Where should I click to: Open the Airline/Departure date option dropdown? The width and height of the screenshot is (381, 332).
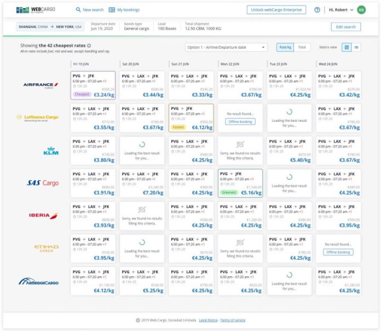(226, 48)
